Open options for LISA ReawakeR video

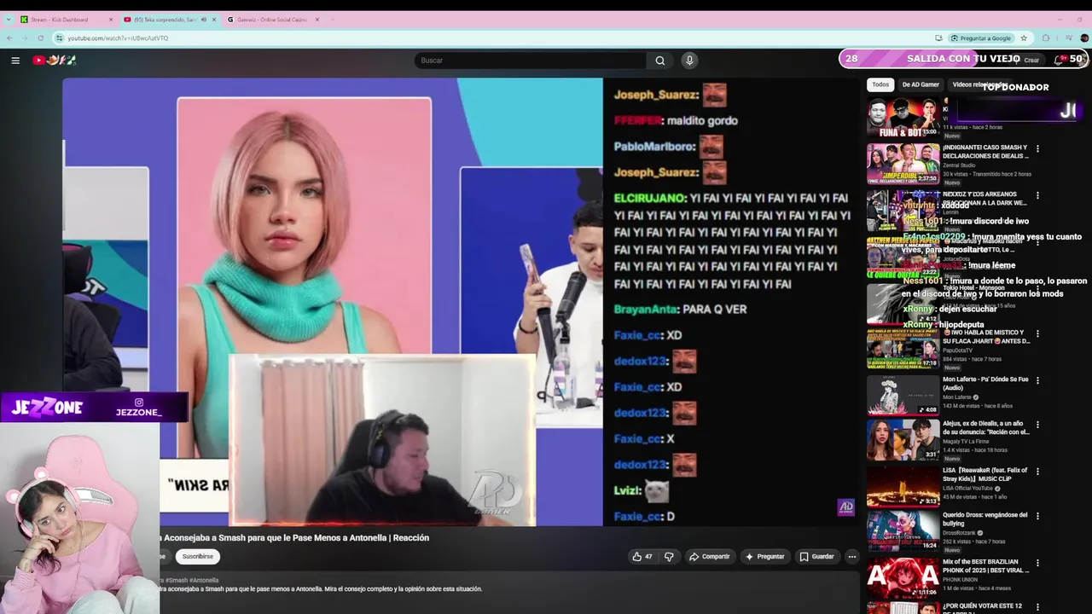1037,471
